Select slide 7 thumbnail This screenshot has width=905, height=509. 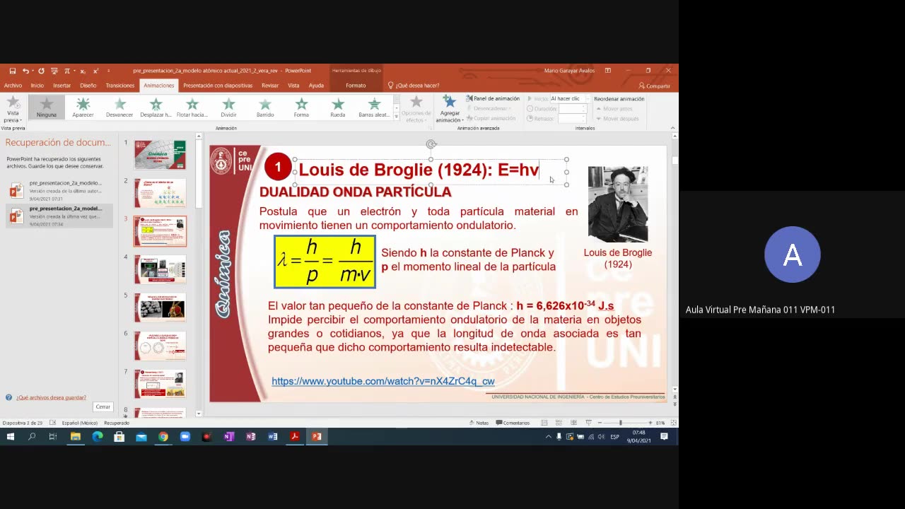pyautogui.click(x=160, y=384)
